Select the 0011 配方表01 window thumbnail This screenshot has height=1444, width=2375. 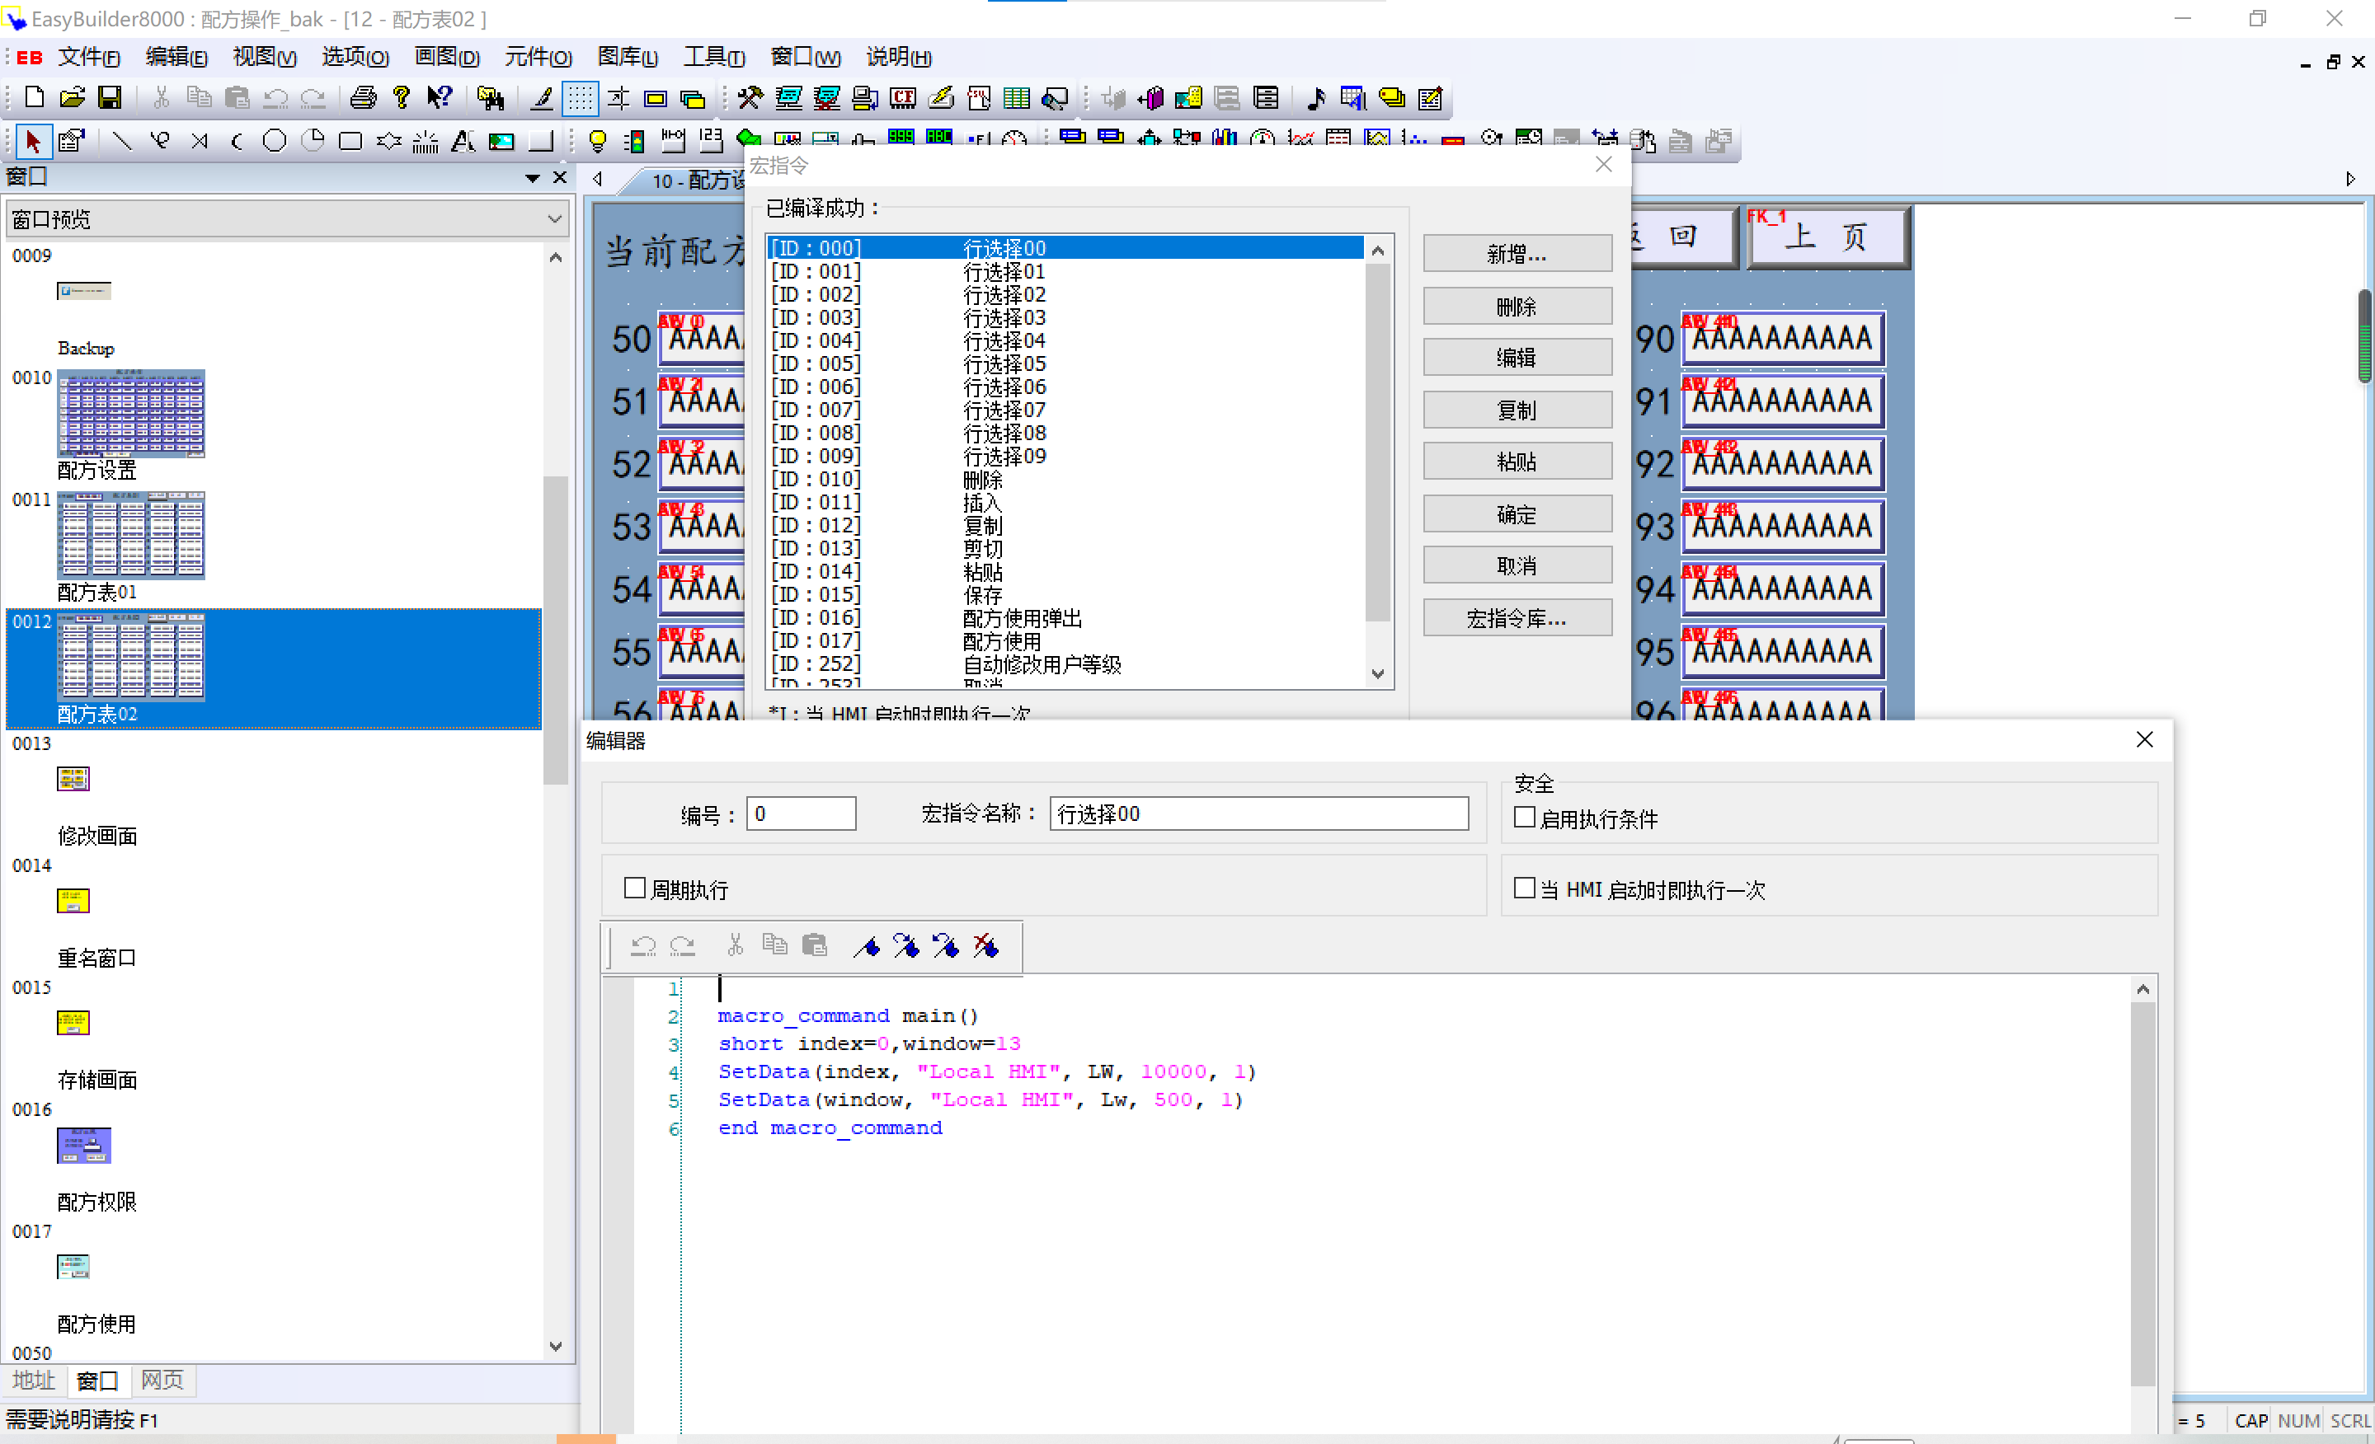(x=131, y=536)
